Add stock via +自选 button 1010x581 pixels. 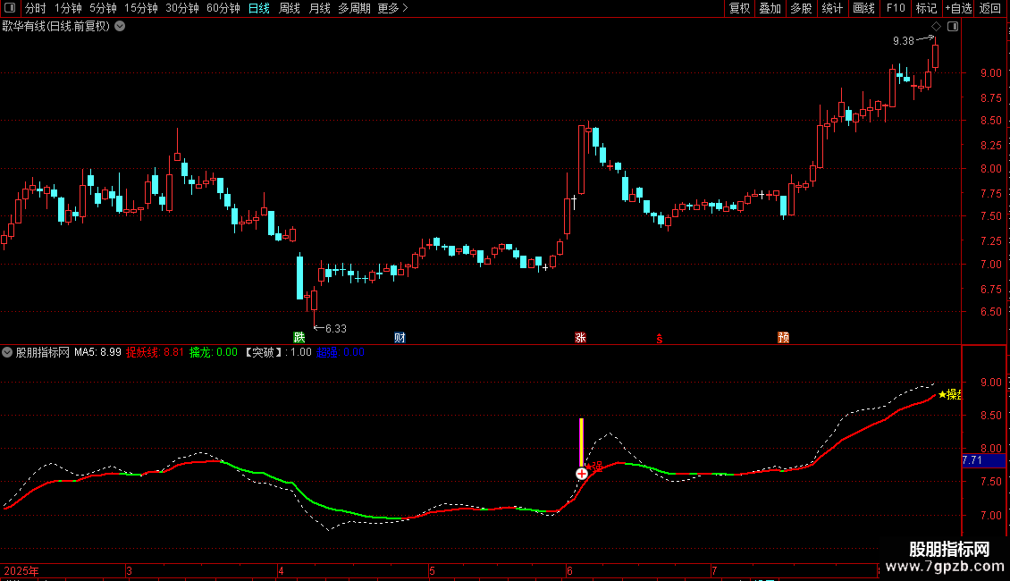(958, 8)
